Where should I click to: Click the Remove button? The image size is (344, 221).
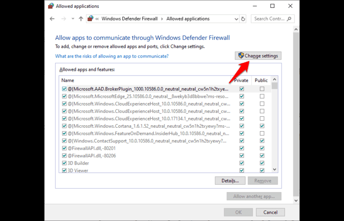[263, 181]
